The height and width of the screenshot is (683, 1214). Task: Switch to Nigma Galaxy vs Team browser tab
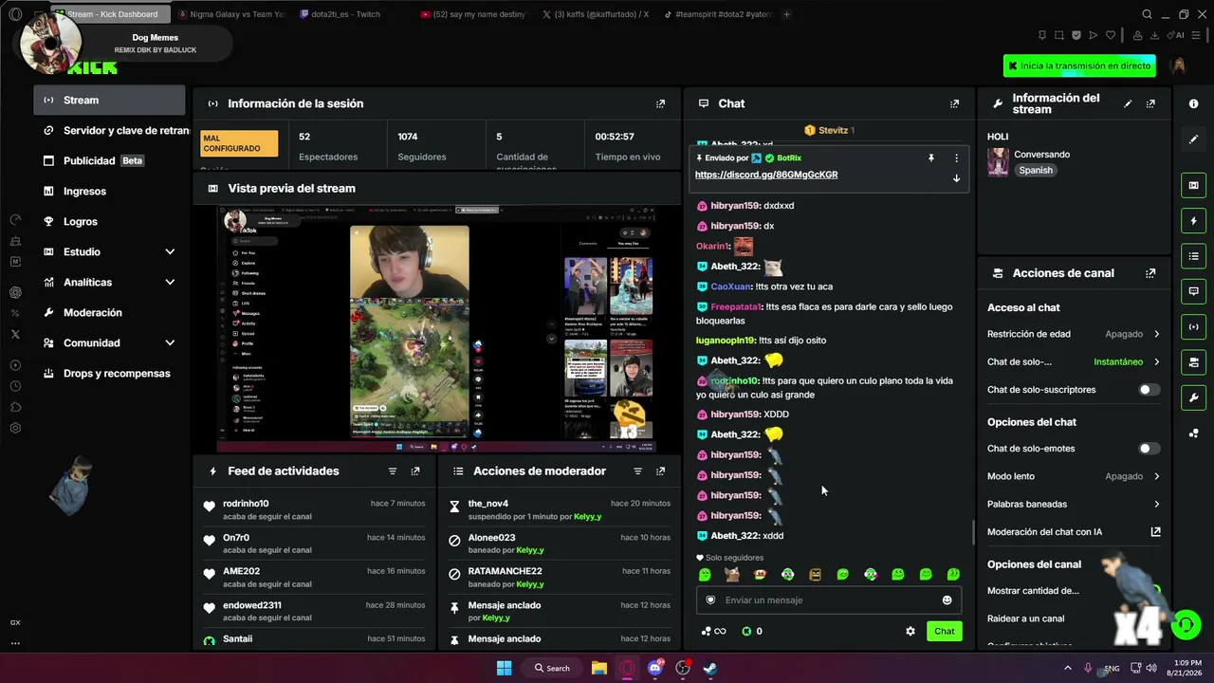230,14
